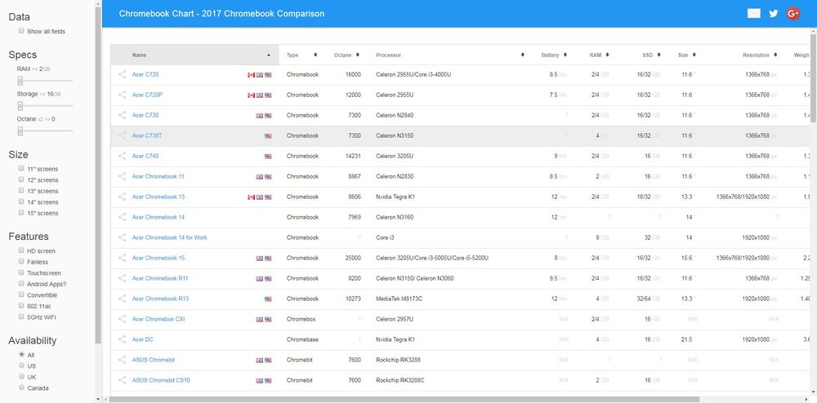Select the Canada availability radio button
This screenshot has width=817, height=403.
[21, 387]
